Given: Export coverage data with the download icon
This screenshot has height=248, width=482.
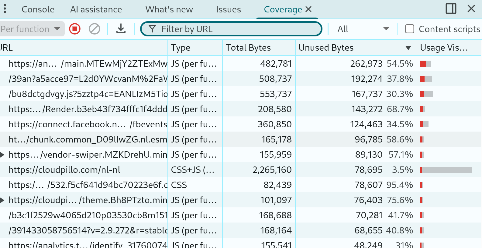Looking at the screenshot, I should click(121, 29).
